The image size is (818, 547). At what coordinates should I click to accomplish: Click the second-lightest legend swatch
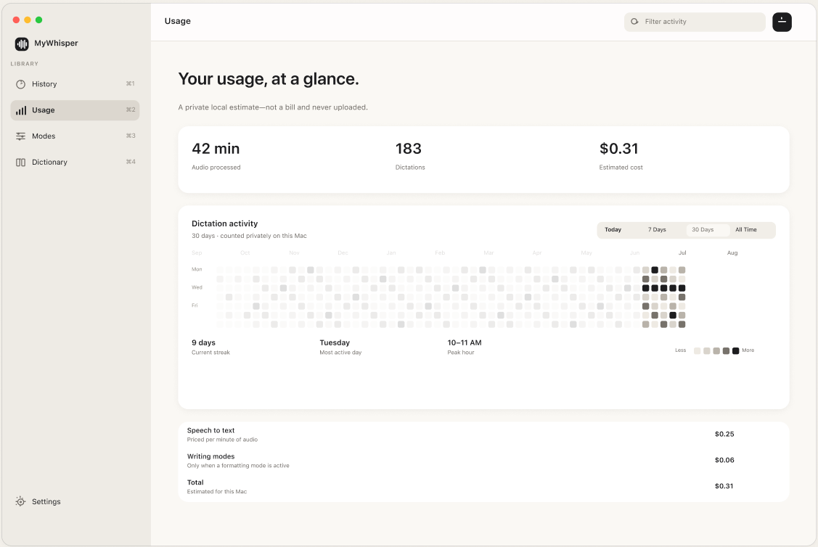point(707,351)
